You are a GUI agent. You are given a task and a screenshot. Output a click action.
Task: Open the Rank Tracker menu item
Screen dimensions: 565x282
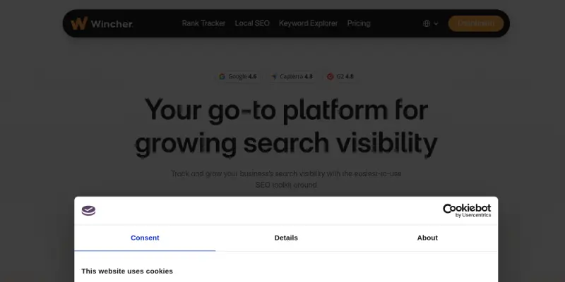[203, 23]
